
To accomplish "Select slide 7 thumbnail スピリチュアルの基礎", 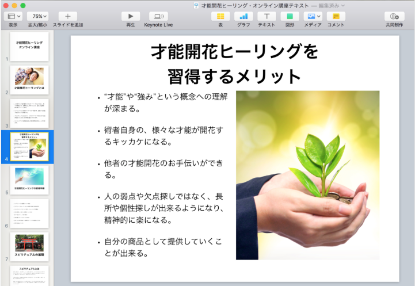I will click(29, 246).
